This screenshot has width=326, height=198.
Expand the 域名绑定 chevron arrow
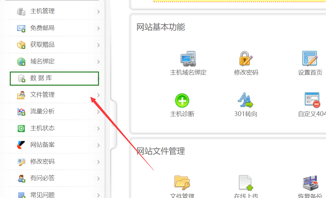[98, 62]
